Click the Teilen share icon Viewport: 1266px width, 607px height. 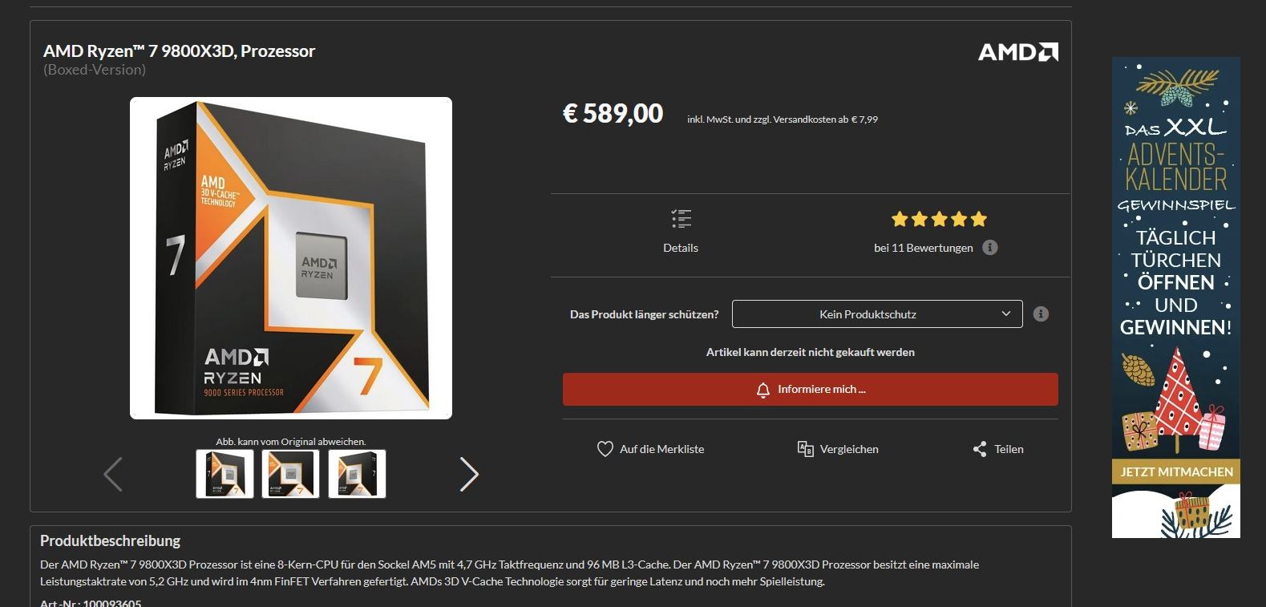click(x=980, y=449)
